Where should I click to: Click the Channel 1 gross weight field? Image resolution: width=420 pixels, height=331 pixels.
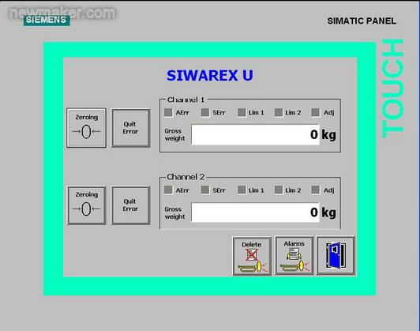[255, 134]
